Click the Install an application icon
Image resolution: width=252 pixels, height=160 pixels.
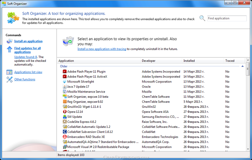pos(9,41)
